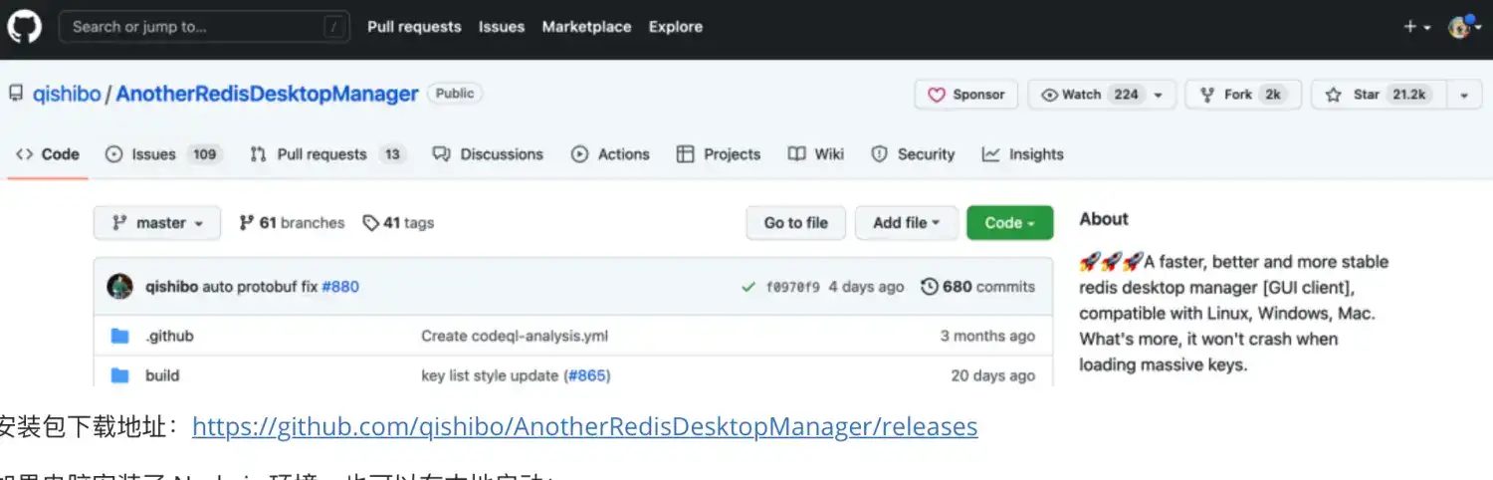Open the Watch options dropdown arrow
Image resolution: width=1493 pixels, height=480 pixels.
coord(1160,95)
